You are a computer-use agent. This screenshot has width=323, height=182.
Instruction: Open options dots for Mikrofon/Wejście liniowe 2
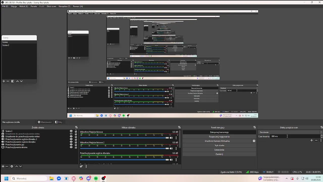point(176,148)
